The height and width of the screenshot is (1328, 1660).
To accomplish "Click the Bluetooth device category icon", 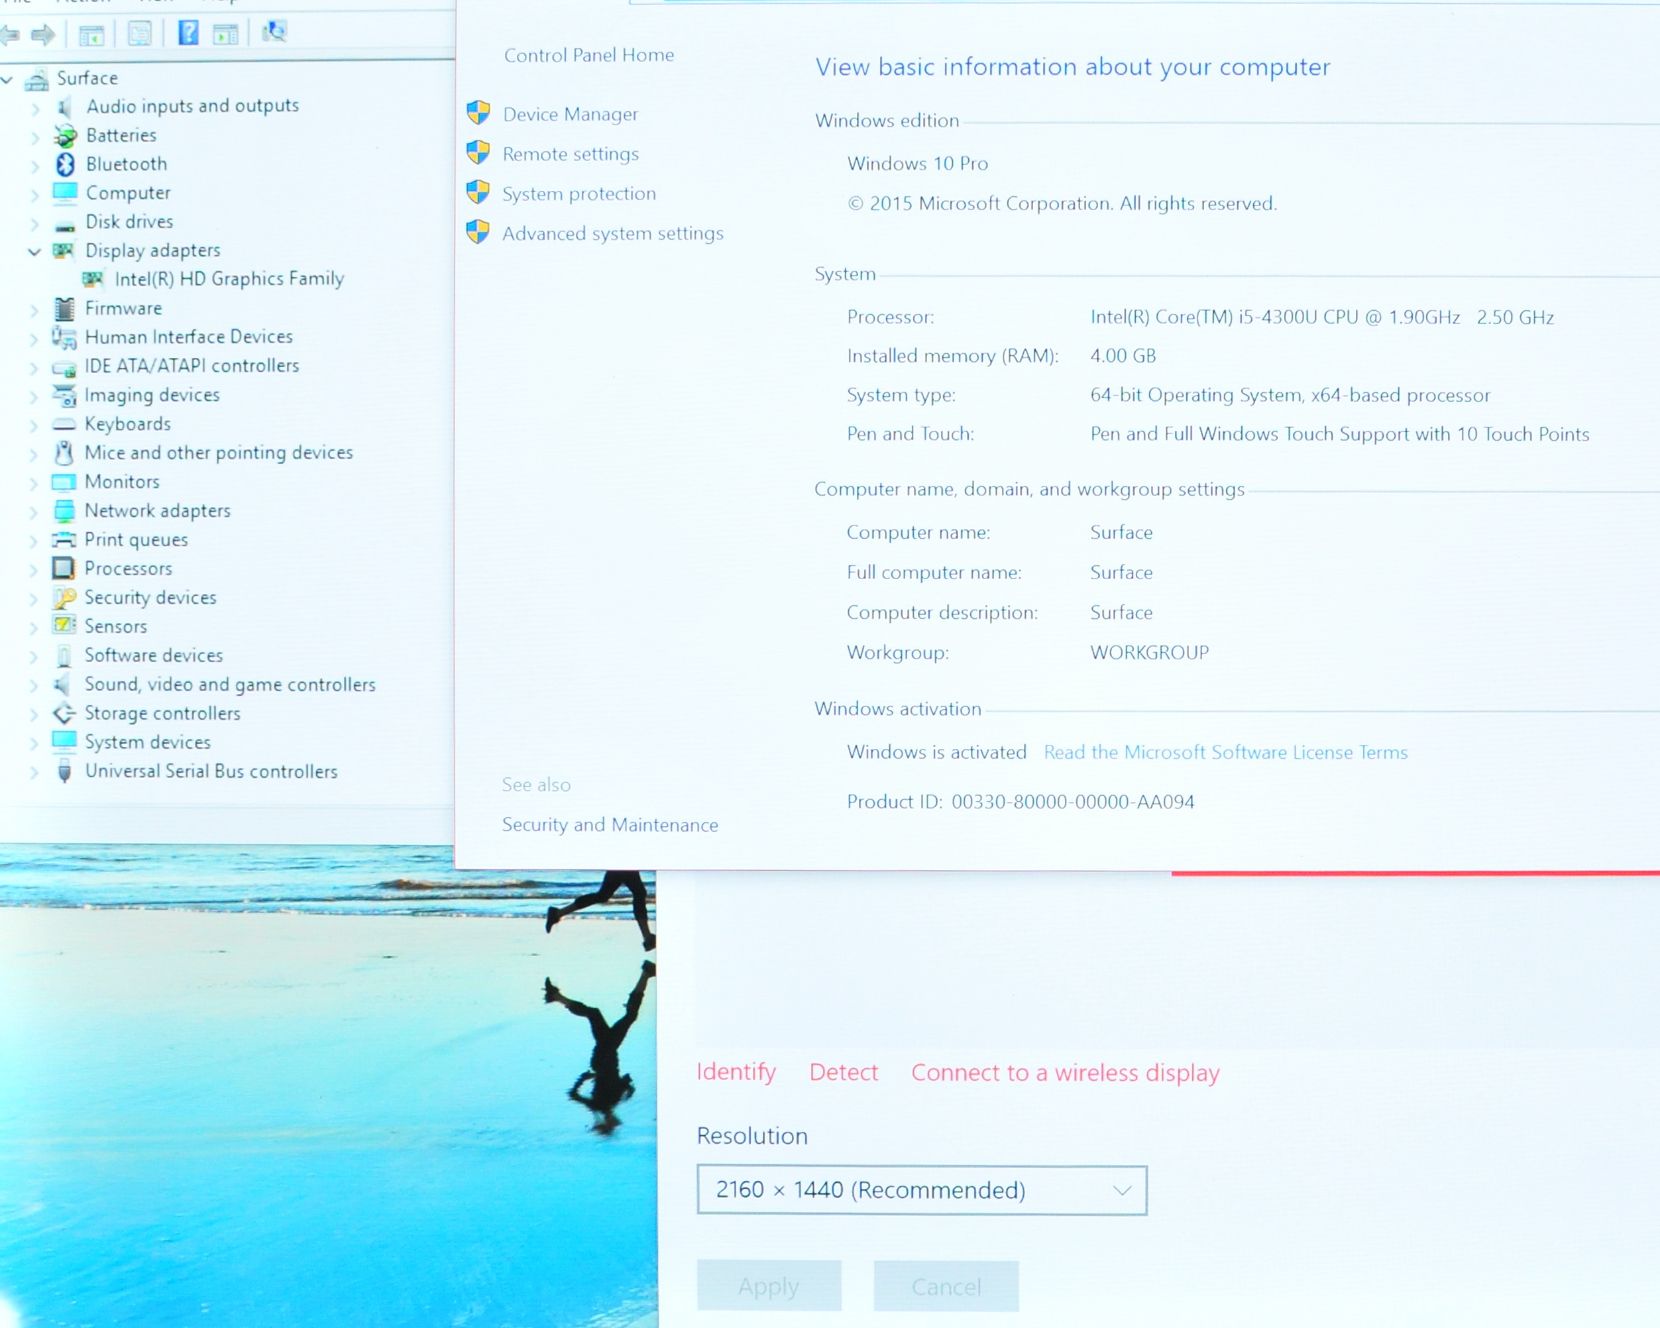I will pyautogui.click(x=66, y=164).
